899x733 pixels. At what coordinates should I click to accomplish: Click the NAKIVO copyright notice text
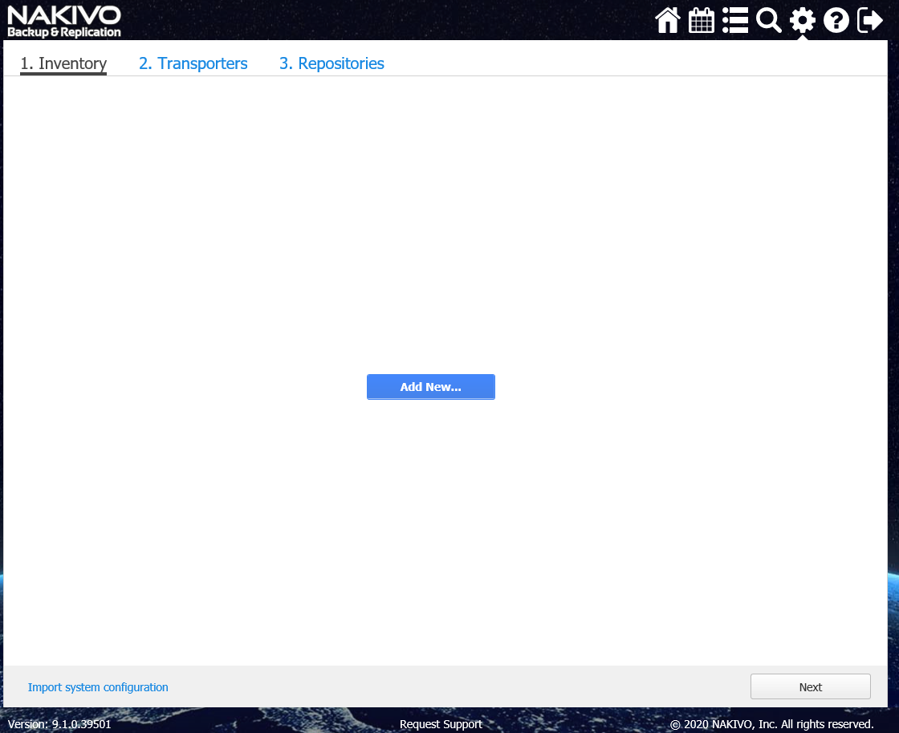point(771,724)
